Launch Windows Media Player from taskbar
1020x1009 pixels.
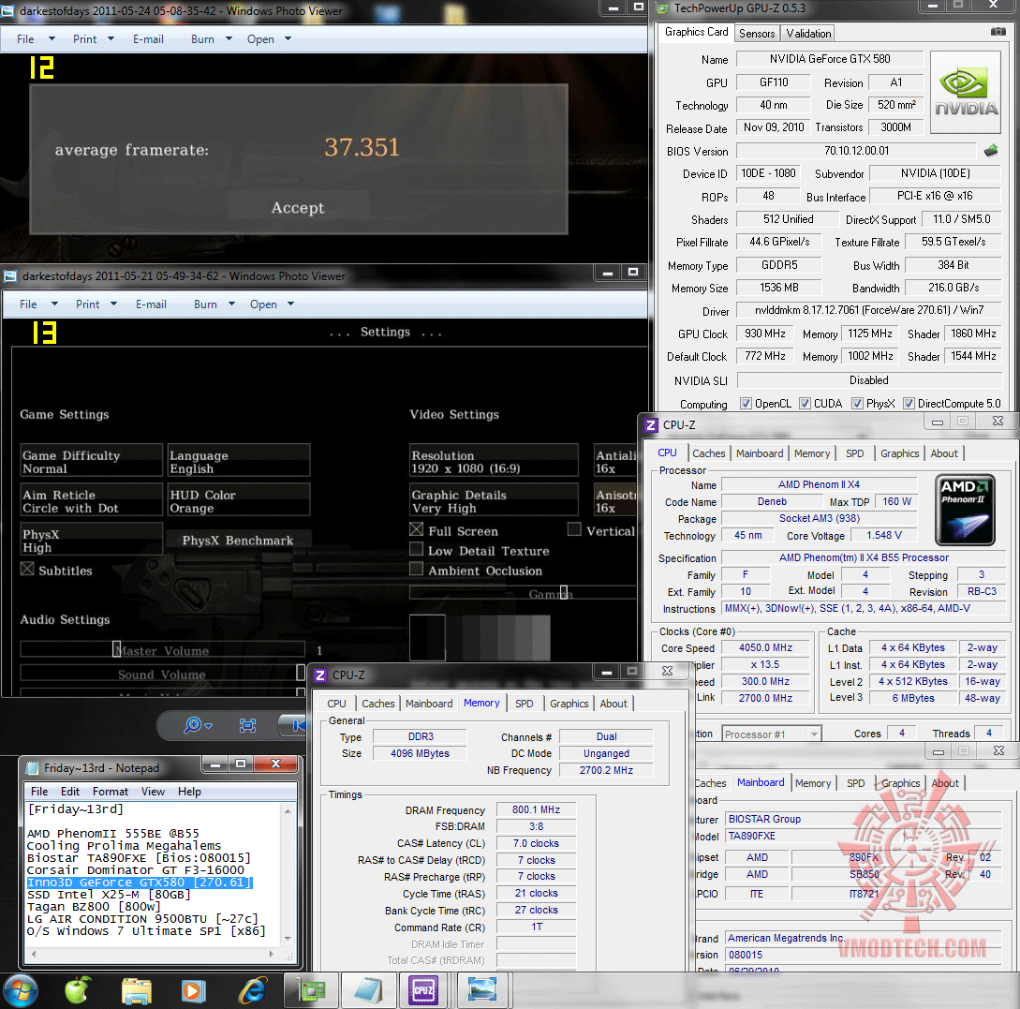pos(193,991)
